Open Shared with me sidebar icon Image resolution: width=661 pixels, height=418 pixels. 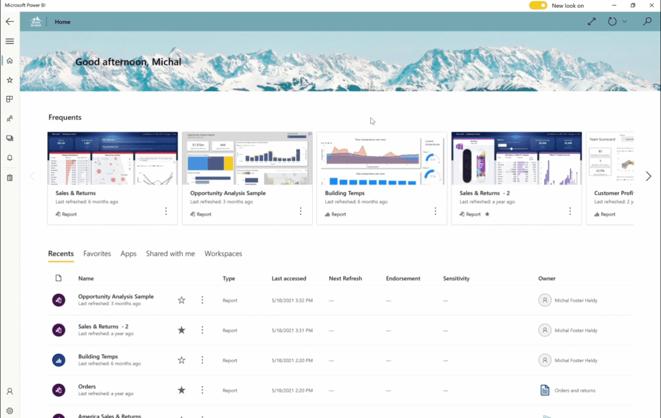10,119
